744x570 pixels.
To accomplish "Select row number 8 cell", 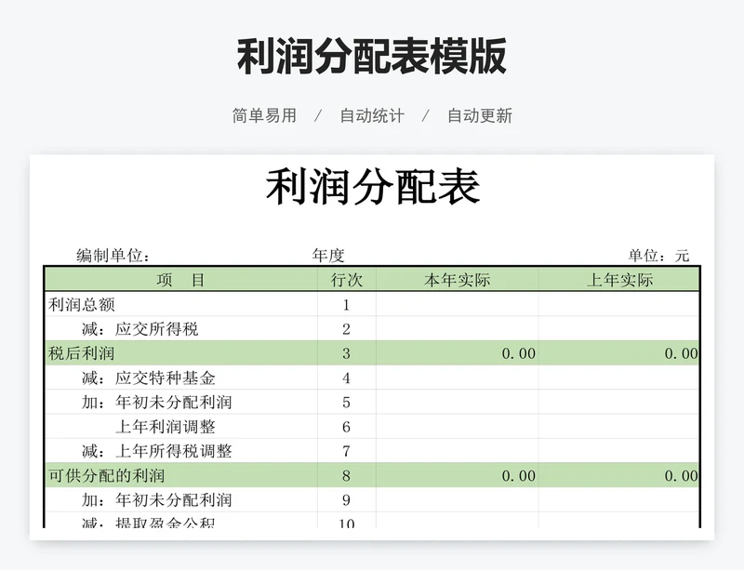I will (x=346, y=475).
